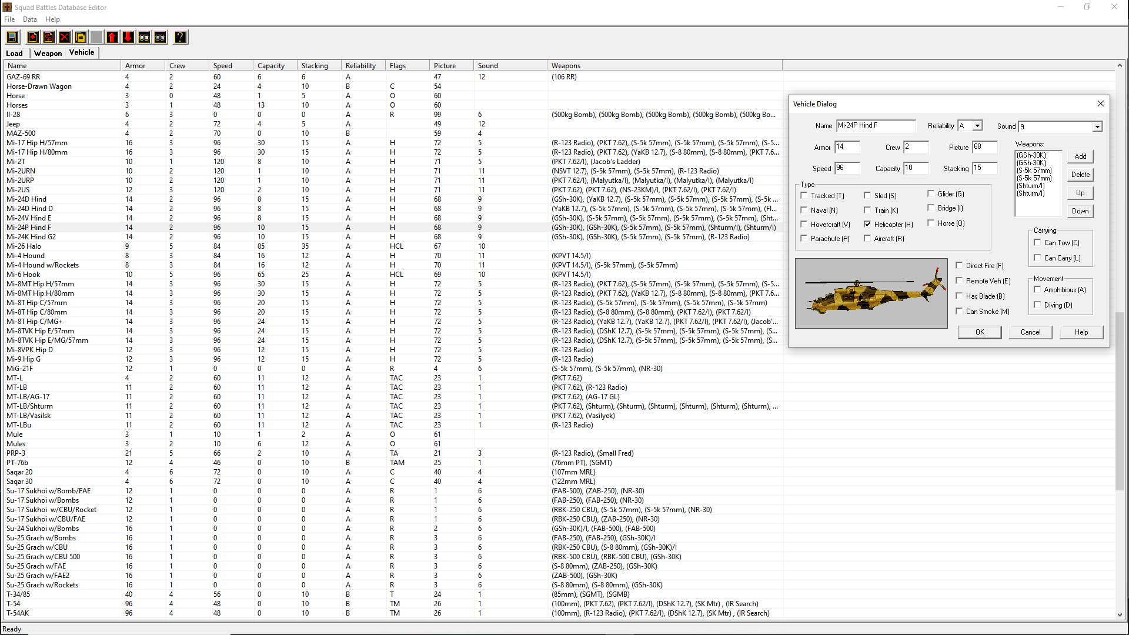Viewport: 1129px width, 635px height.
Task: Click the red up arrow toolbar icon
Action: 112,38
